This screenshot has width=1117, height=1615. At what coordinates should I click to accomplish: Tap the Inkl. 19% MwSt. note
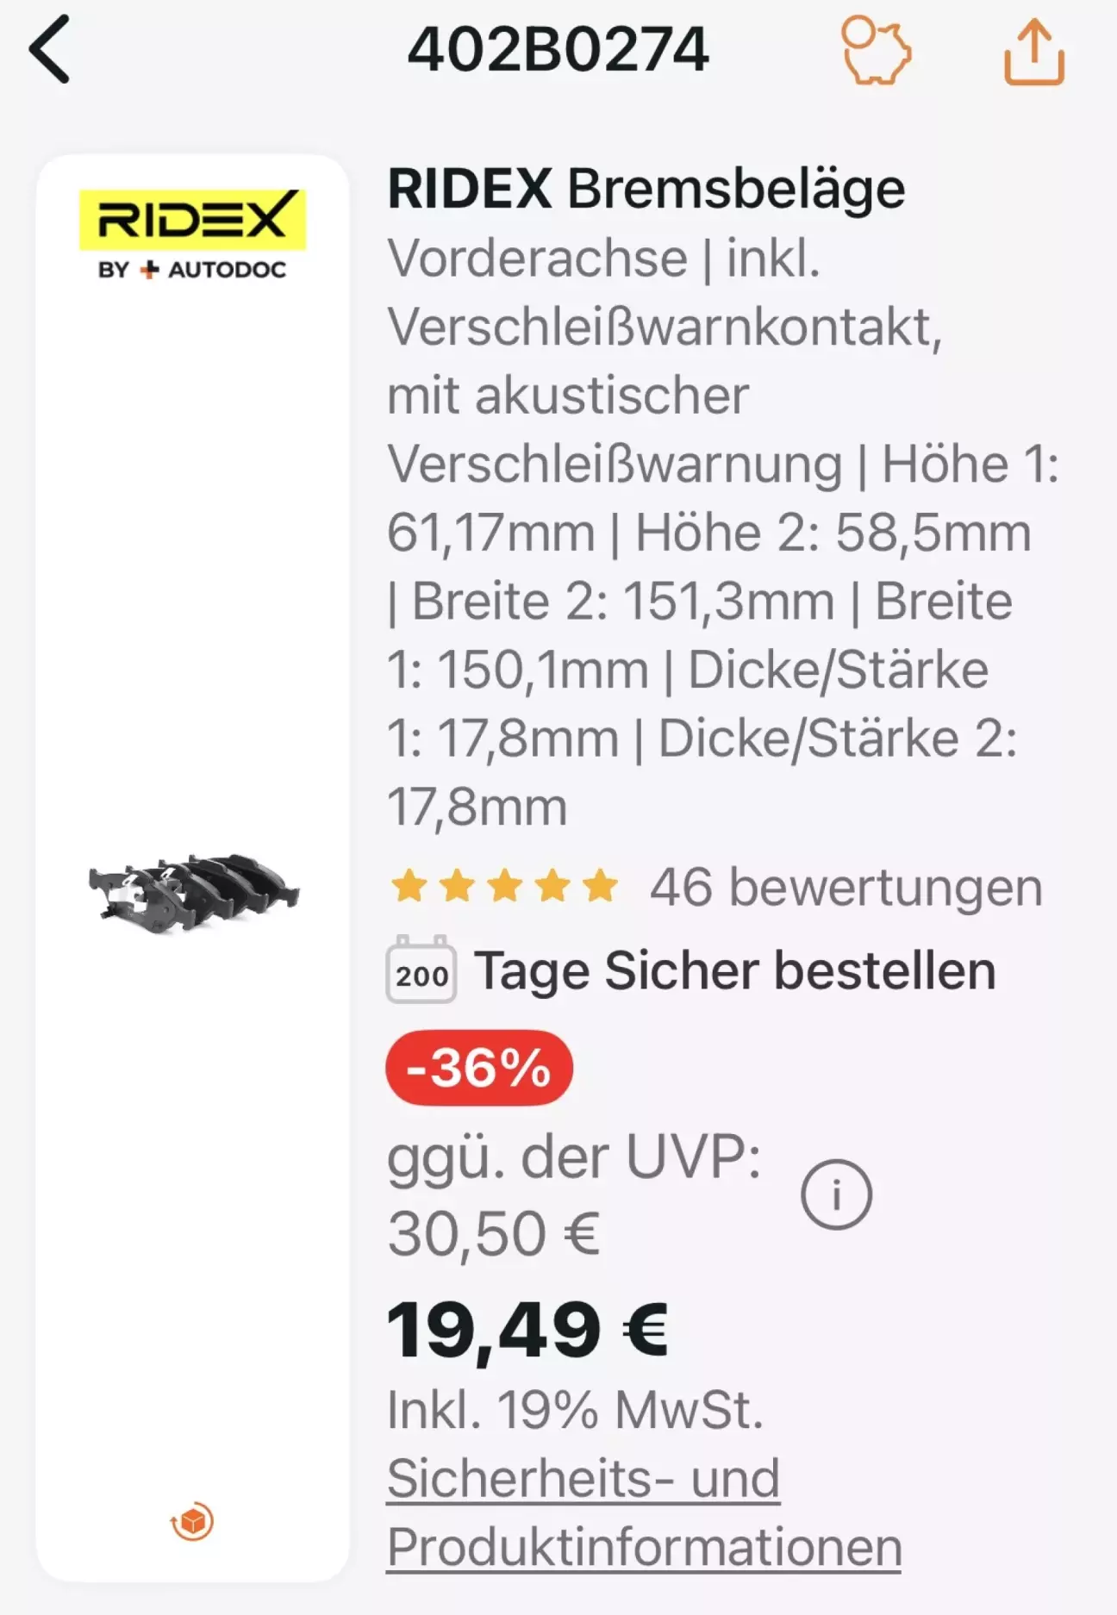click(x=575, y=1410)
